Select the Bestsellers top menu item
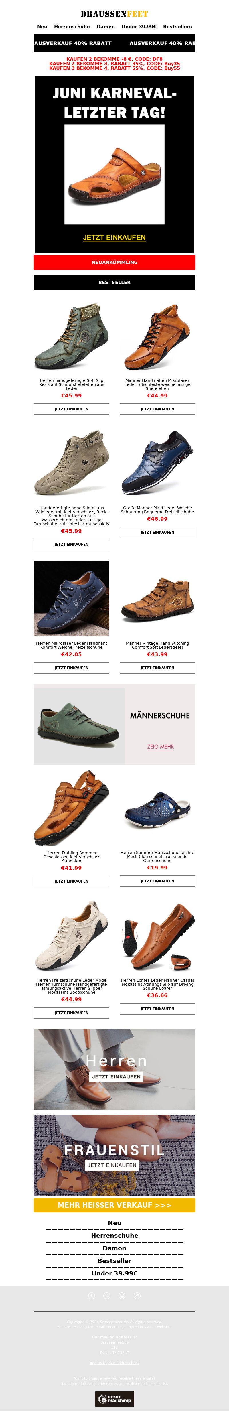The width and height of the screenshot is (229, 1416). coord(177,26)
